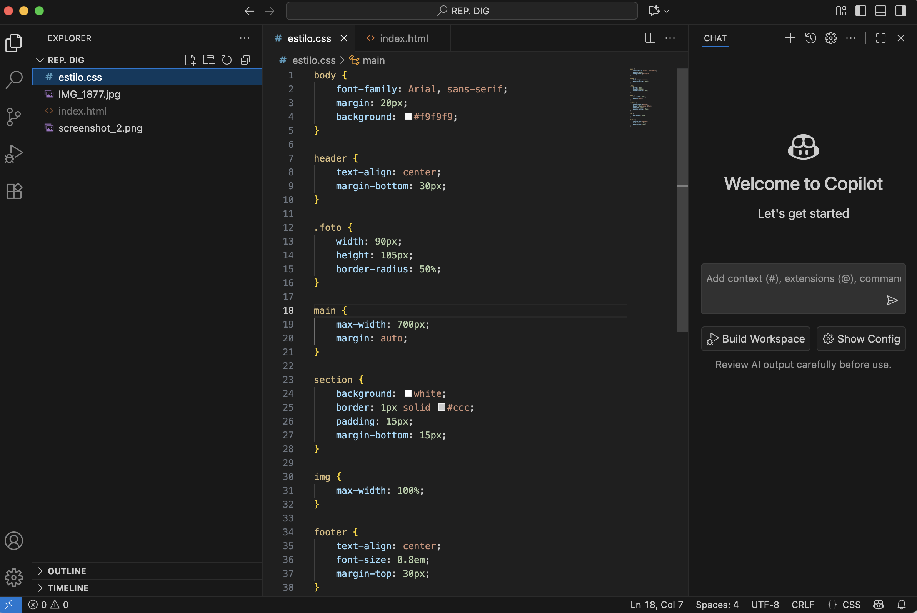Open the Source Control view
Viewport: 917px width, 613px height.
pos(14,117)
